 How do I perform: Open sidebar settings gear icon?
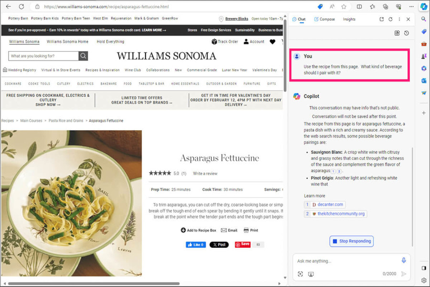coord(424,280)
